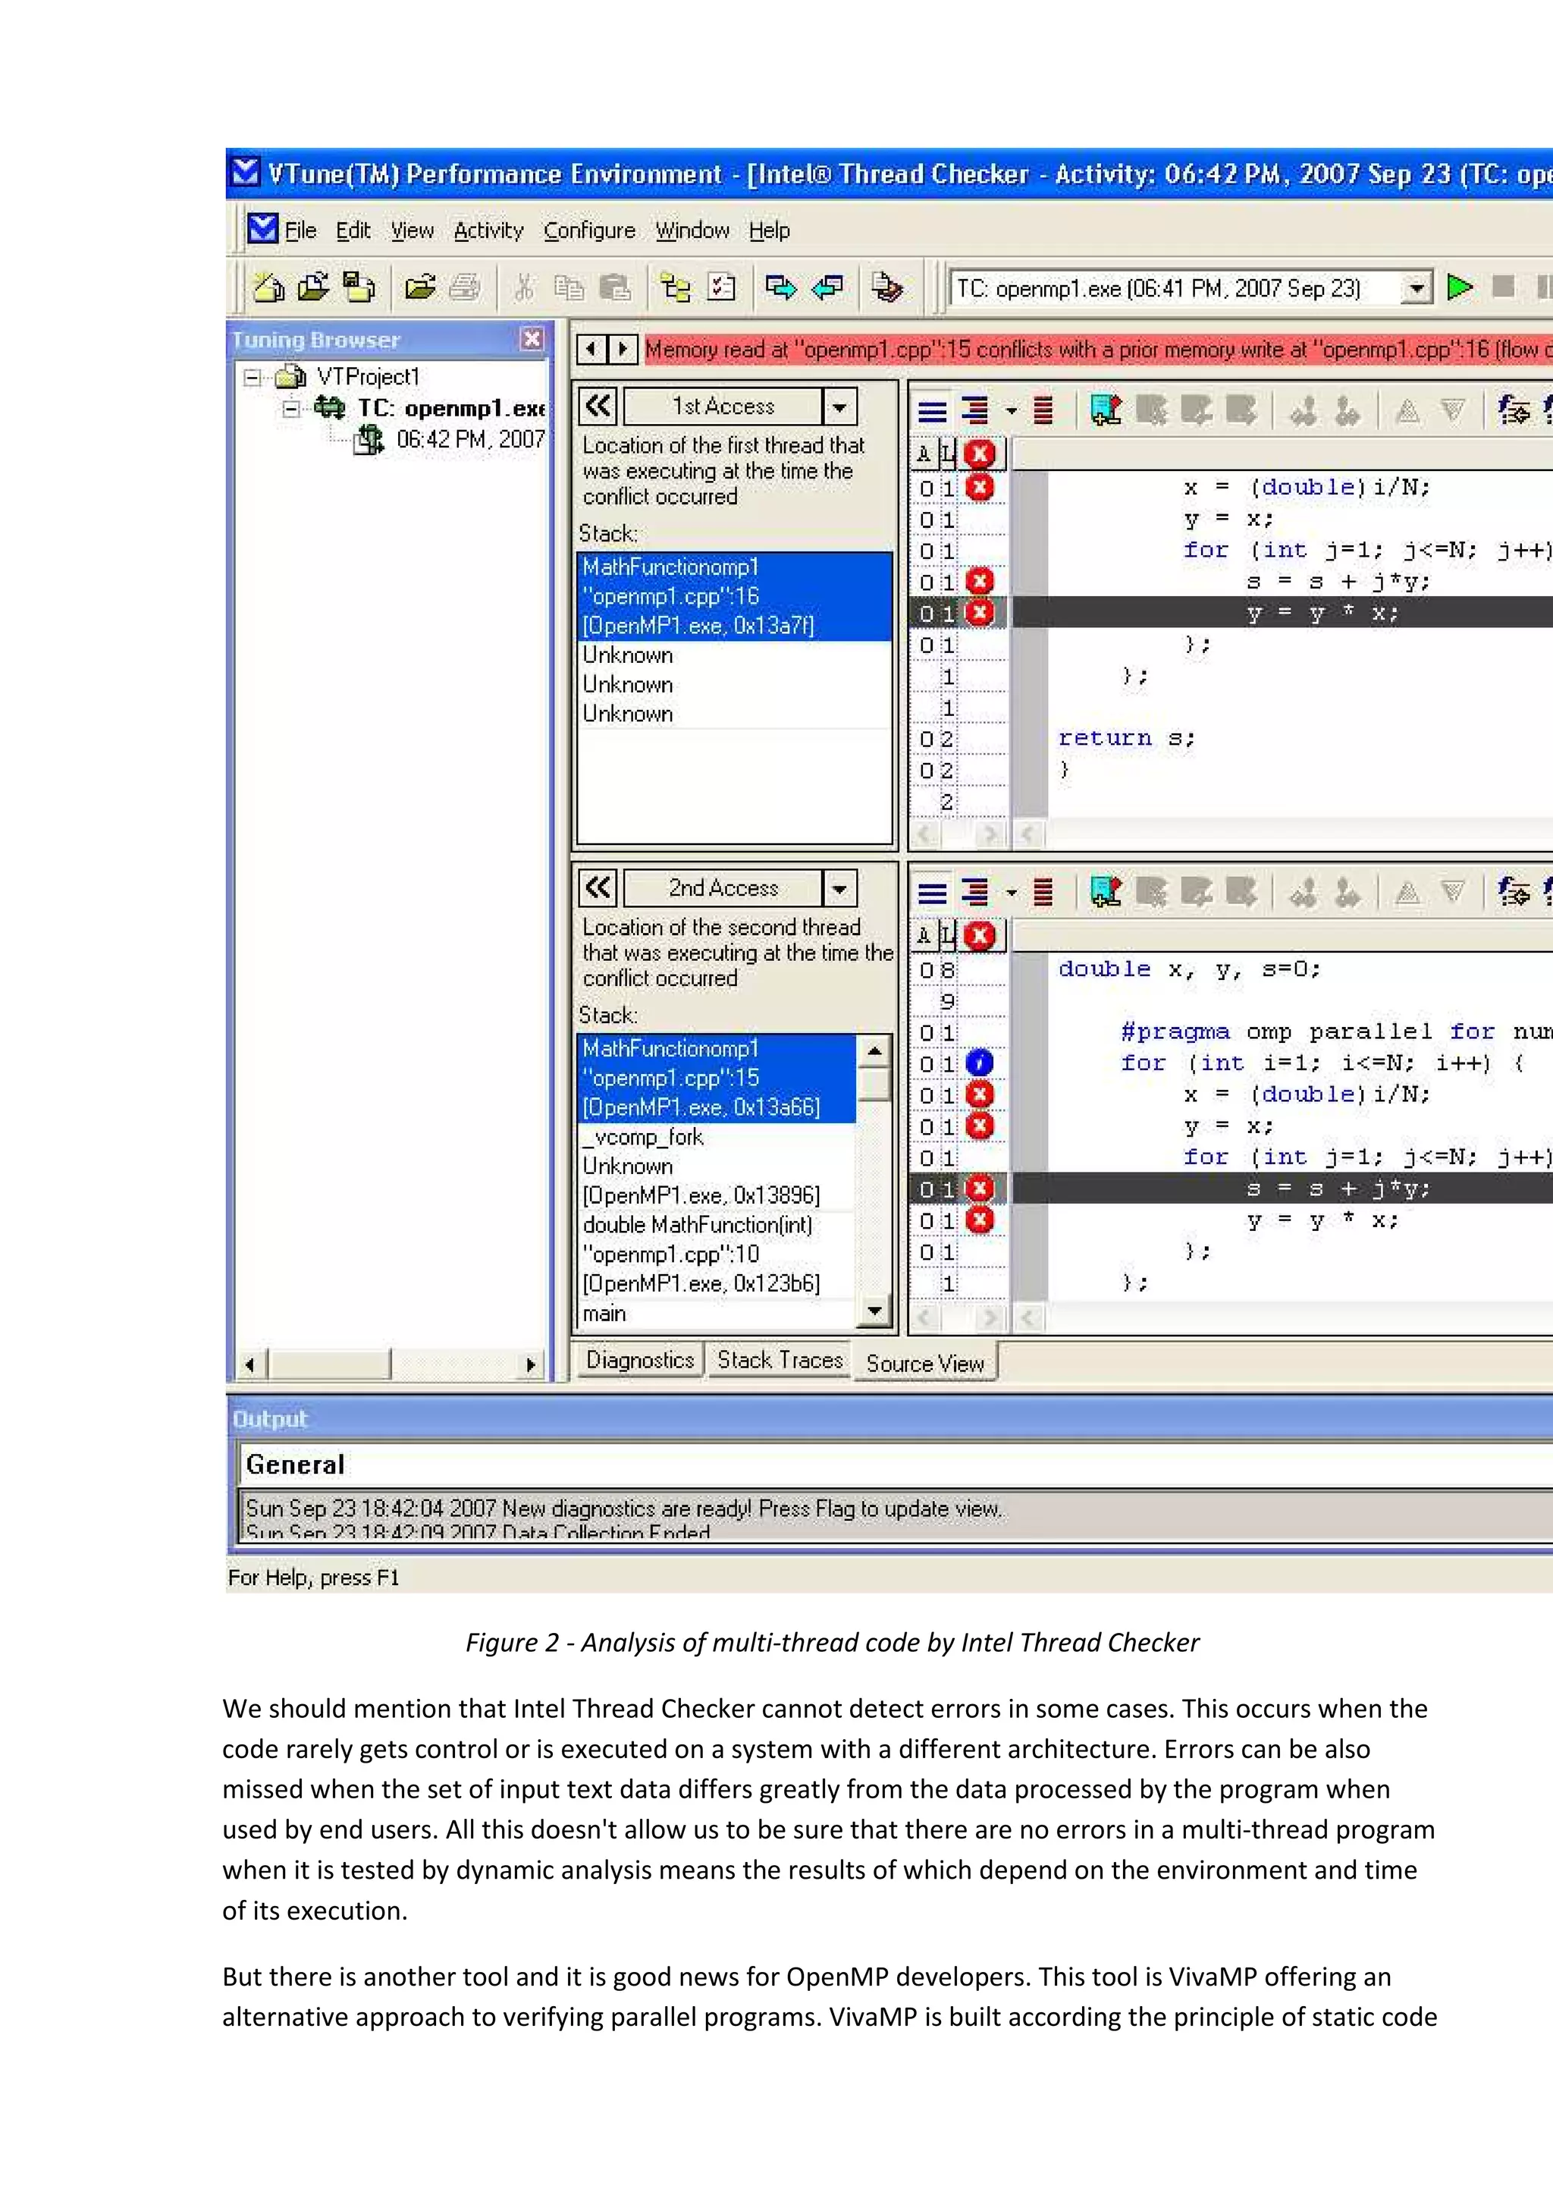The image size is (1553, 2198).
Task: Click the Copy toolbar icon
Action: click(569, 286)
